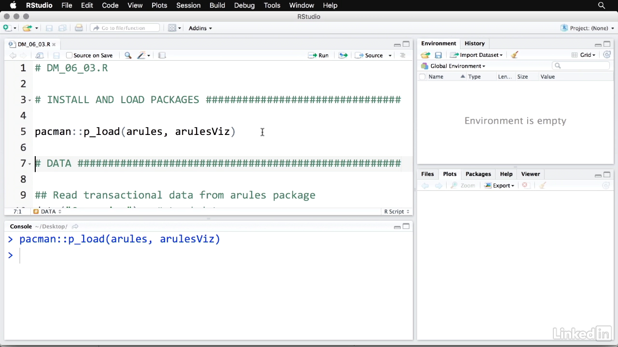Open the code tools magic wand
This screenshot has height=347, width=618.
pyautogui.click(x=141, y=55)
